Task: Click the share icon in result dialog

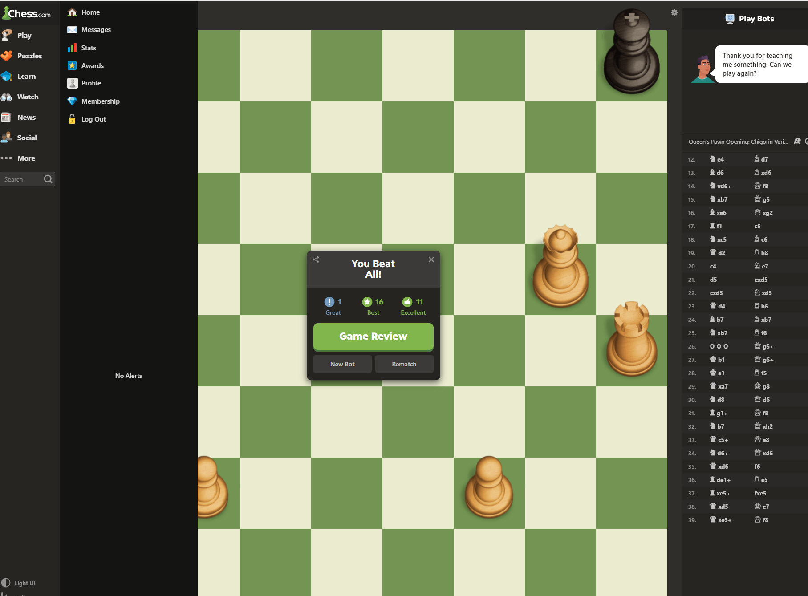Action: 316,259
